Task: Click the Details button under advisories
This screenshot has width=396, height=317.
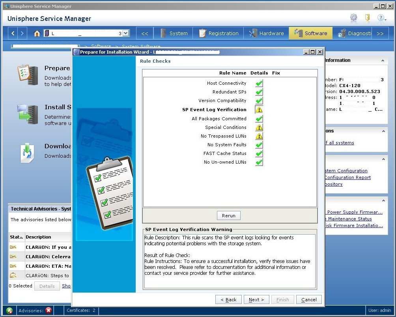Action: click(x=47, y=286)
